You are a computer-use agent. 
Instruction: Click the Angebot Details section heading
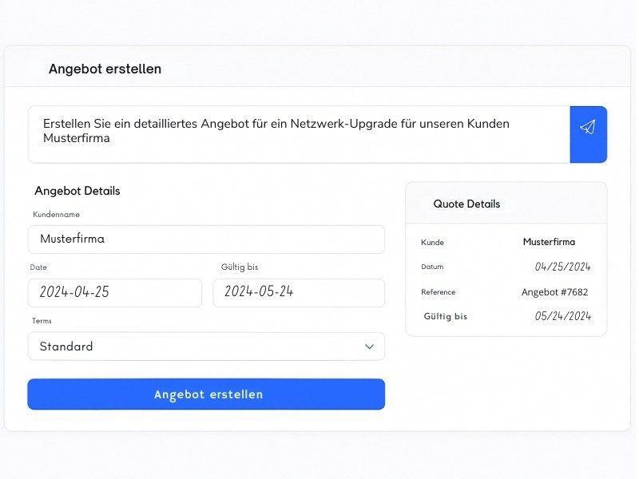(x=77, y=191)
